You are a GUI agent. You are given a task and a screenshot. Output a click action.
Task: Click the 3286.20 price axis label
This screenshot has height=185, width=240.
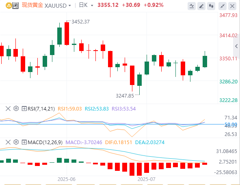coord(228,82)
